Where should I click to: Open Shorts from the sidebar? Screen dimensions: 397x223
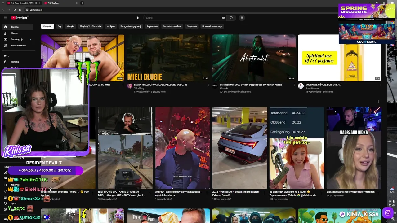18,33
